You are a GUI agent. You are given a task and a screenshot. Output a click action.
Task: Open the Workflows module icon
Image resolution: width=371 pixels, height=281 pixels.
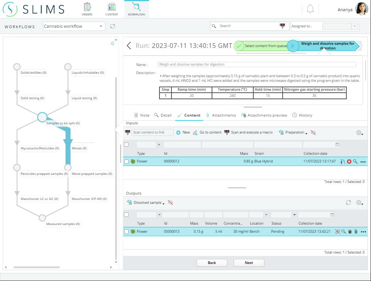click(136, 8)
